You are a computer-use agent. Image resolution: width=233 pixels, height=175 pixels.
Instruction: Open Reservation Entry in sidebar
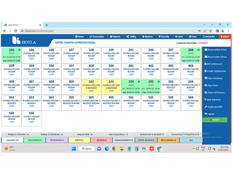click(216, 49)
